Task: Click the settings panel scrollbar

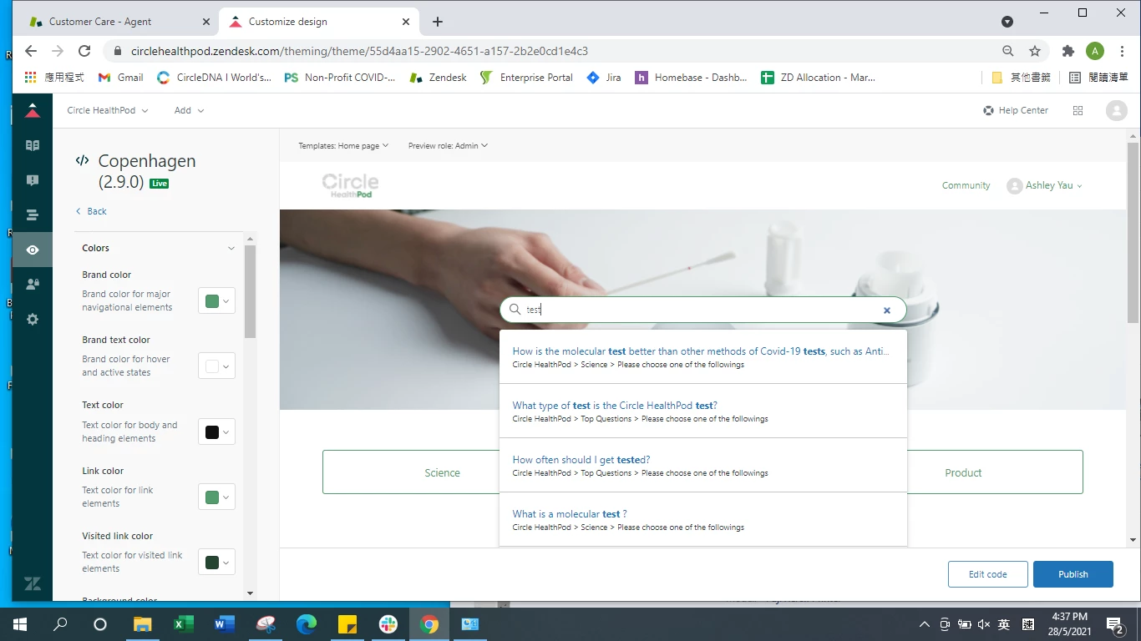Action: [x=251, y=292]
